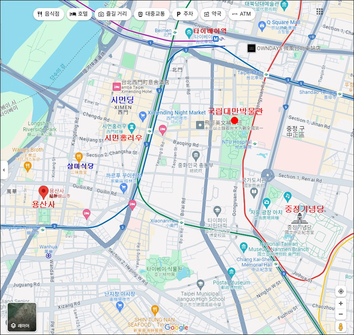Select the Wanhua railway station label

click(48, 249)
